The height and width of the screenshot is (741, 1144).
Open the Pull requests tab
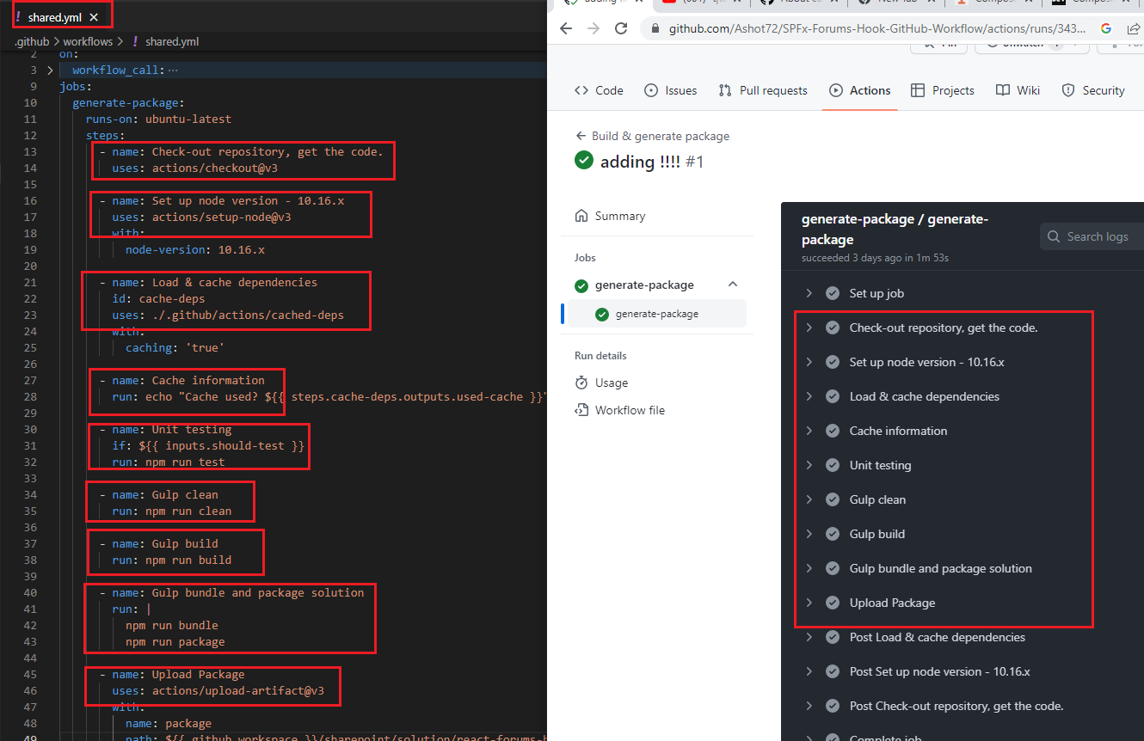click(x=762, y=90)
